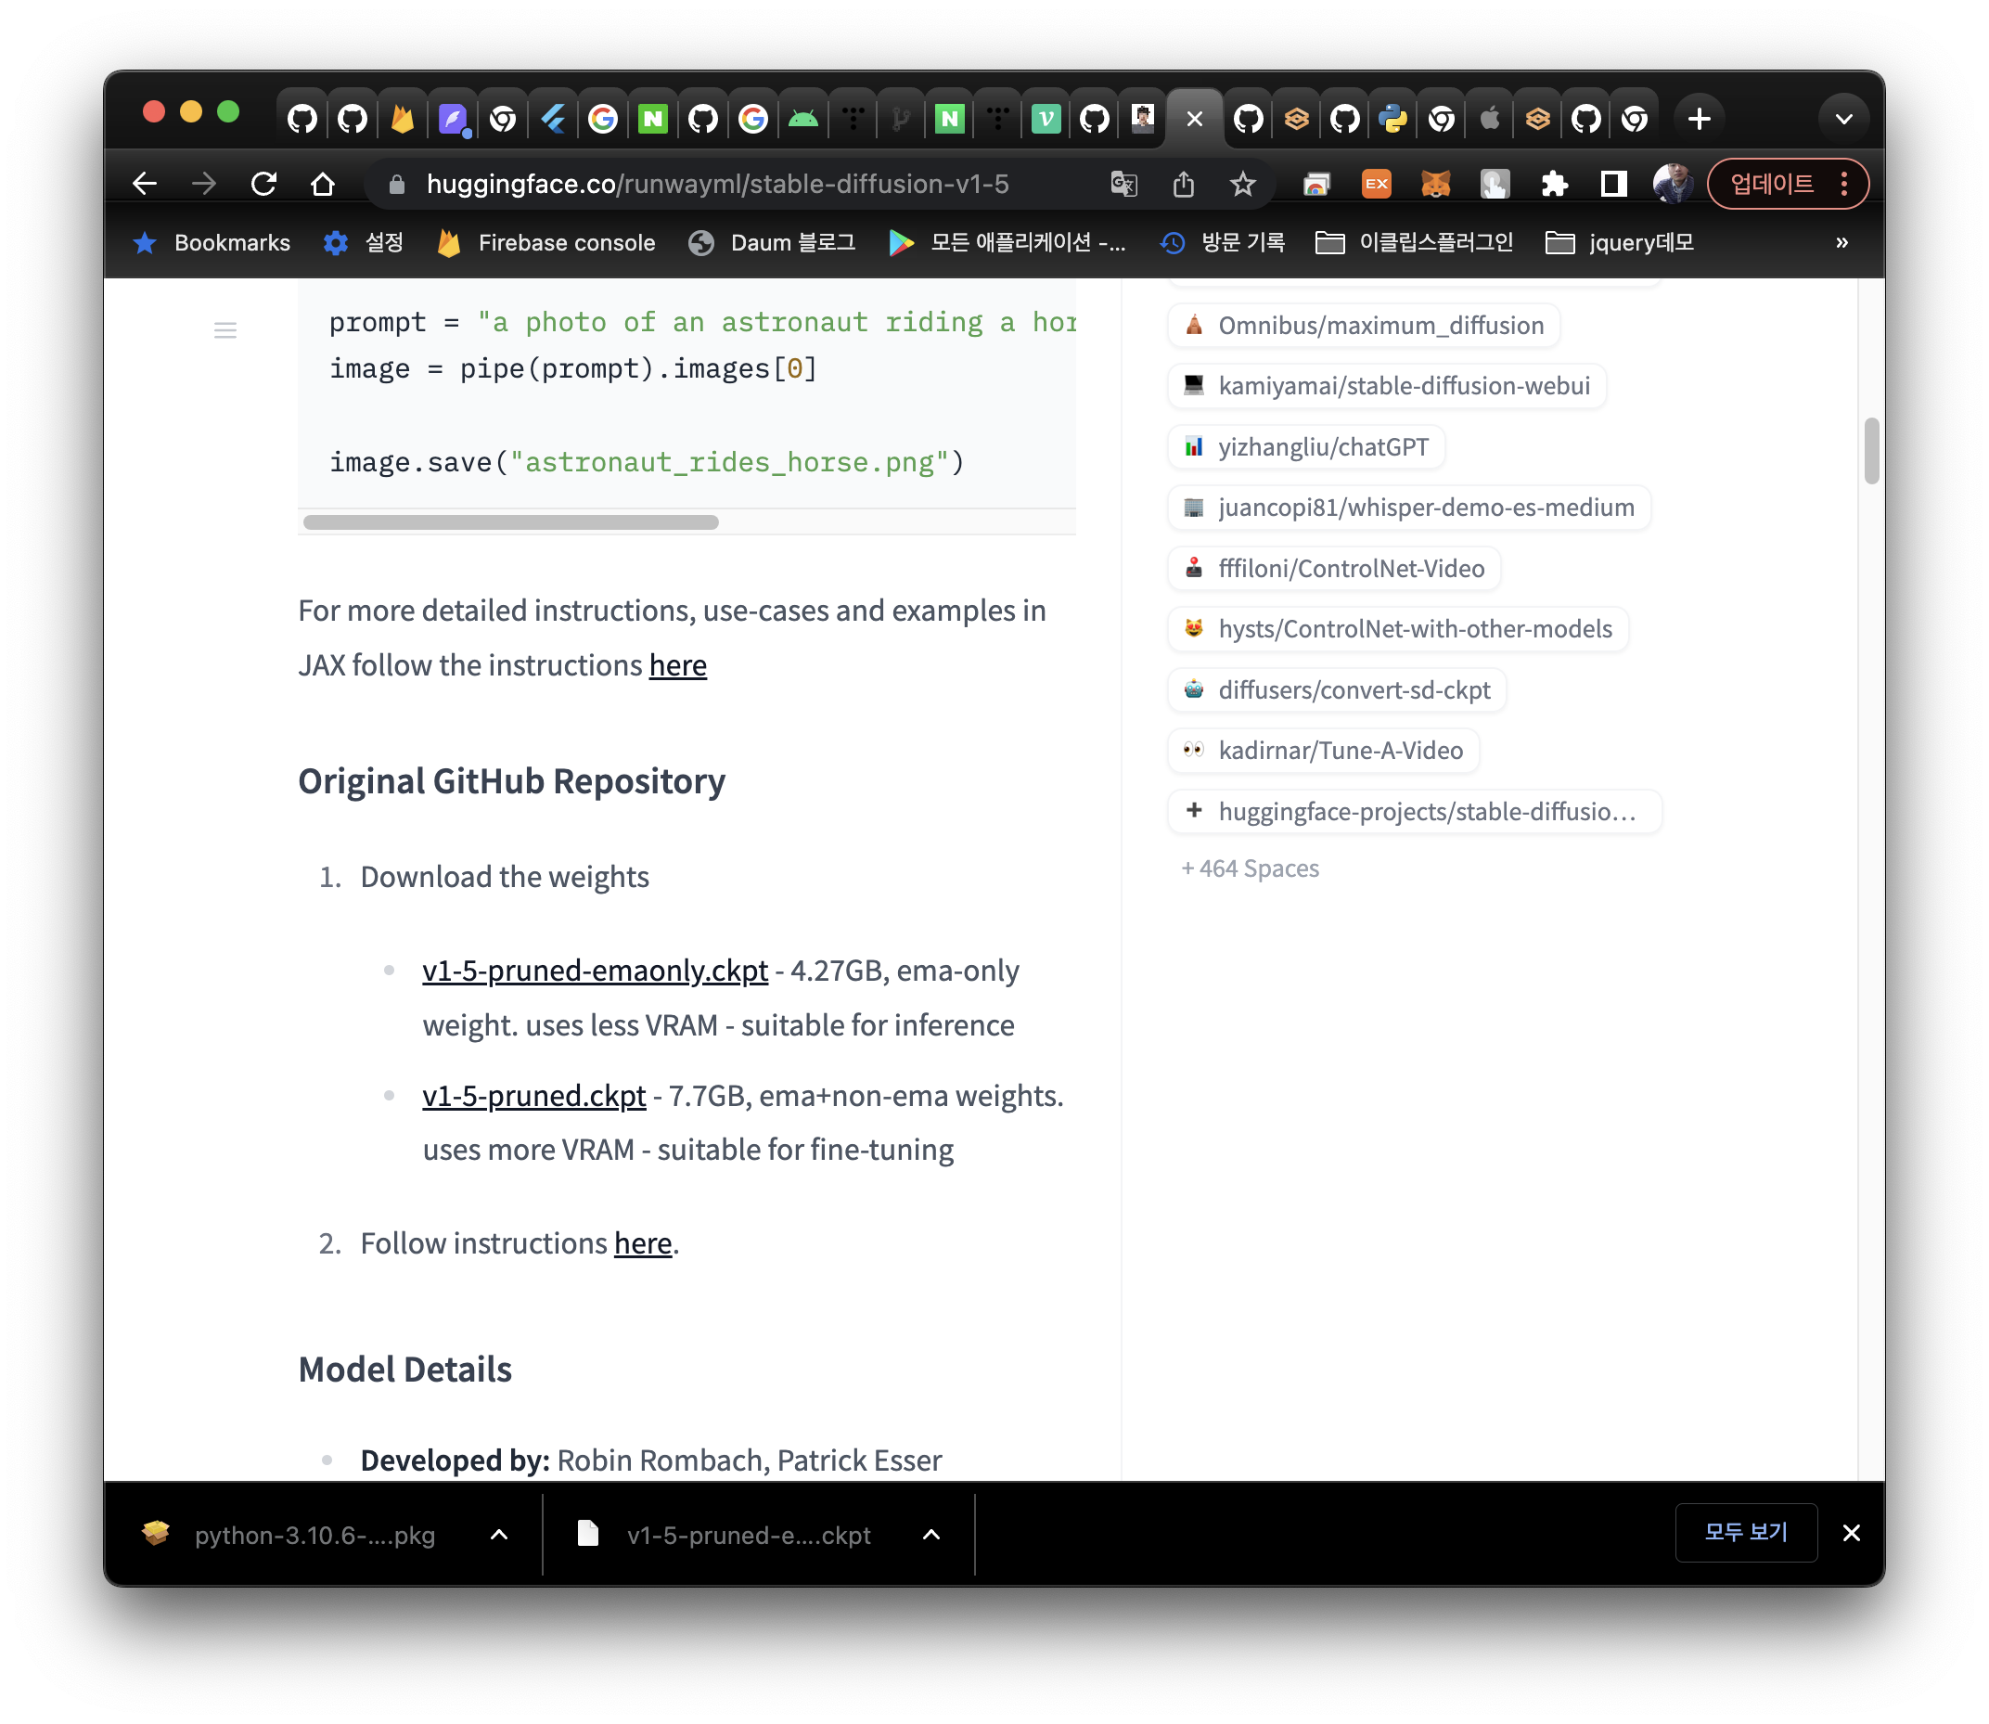Click the code block horizontal scrollbar
Screen dimensions: 1989x1724
[511, 522]
